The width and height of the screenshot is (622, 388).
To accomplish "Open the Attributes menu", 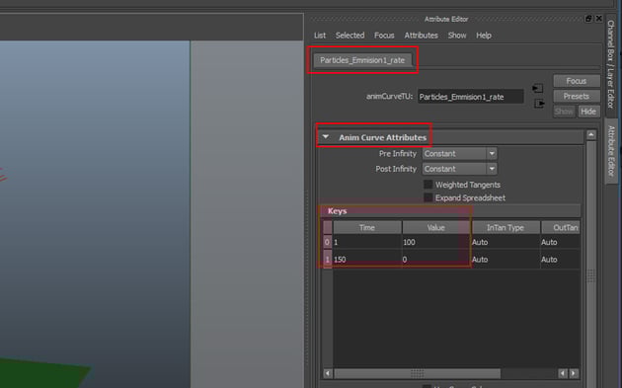I will pos(421,36).
